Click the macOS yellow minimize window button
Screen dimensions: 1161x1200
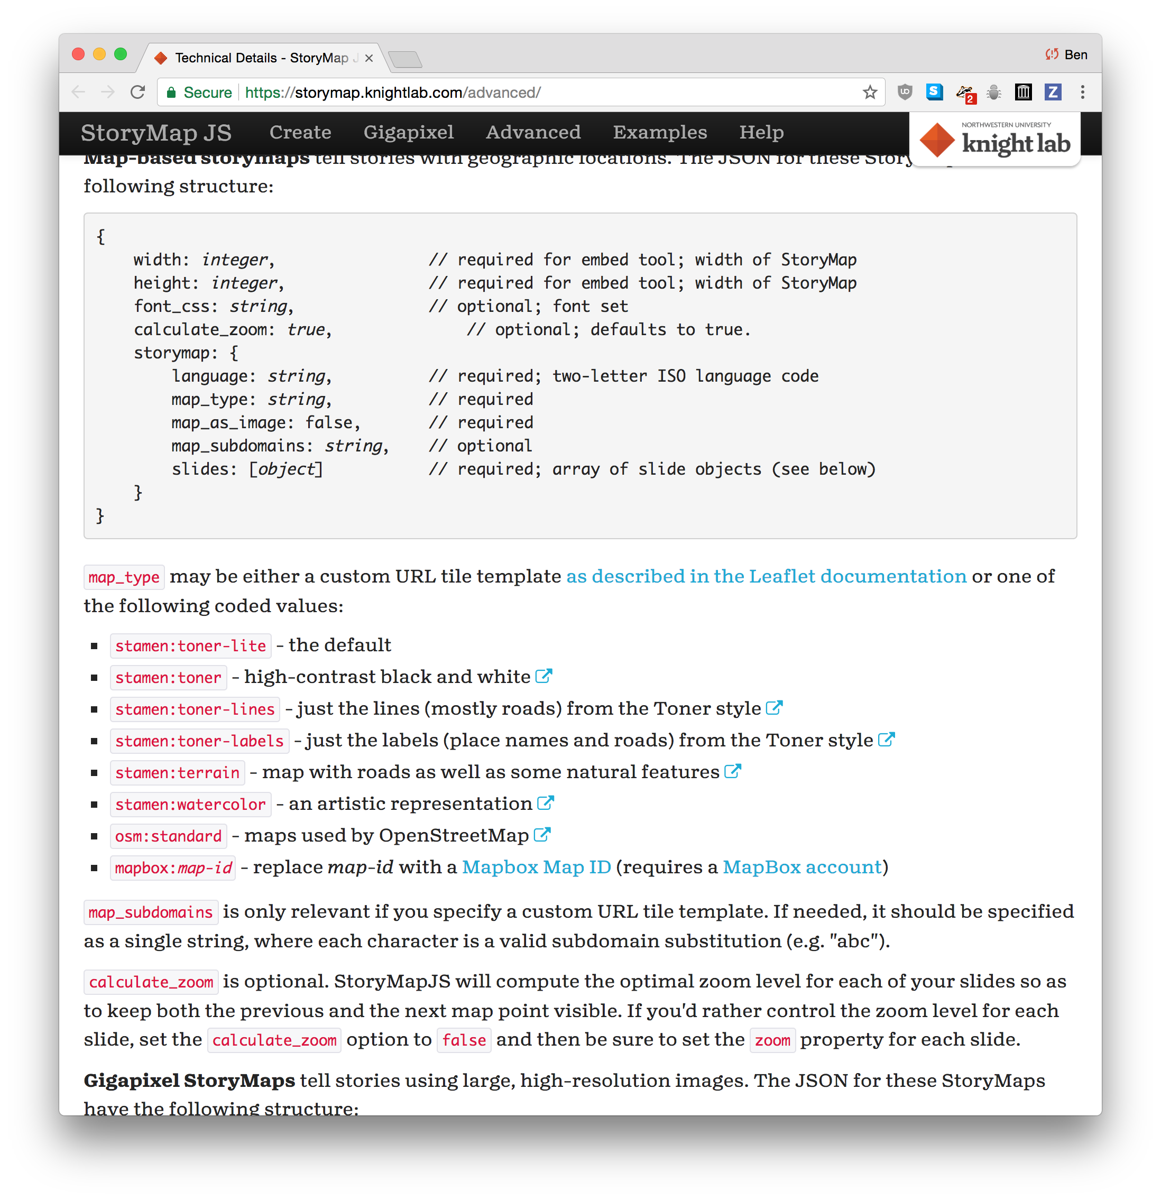click(x=99, y=54)
